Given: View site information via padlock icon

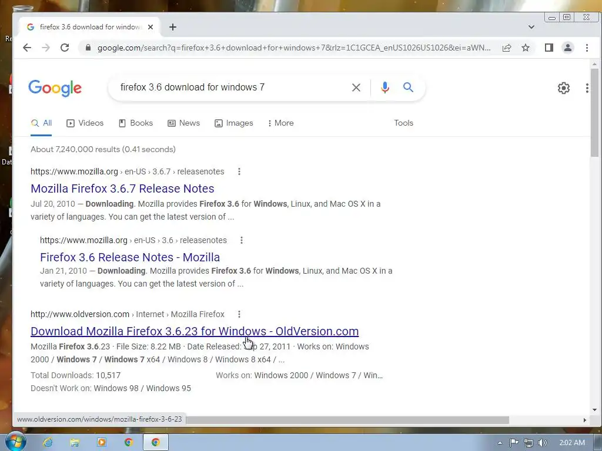Looking at the screenshot, I should [x=88, y=48].
